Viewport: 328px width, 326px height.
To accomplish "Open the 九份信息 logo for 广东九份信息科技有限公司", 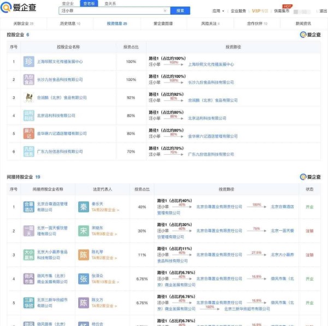I will point(28,152).
